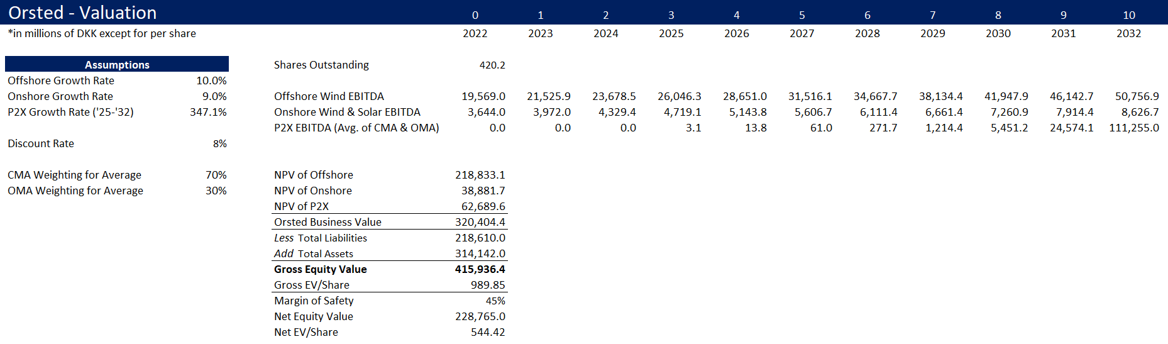Select the Assumptions header cell
This screenshot has height=344, width=1168.
tap(117, 64)
